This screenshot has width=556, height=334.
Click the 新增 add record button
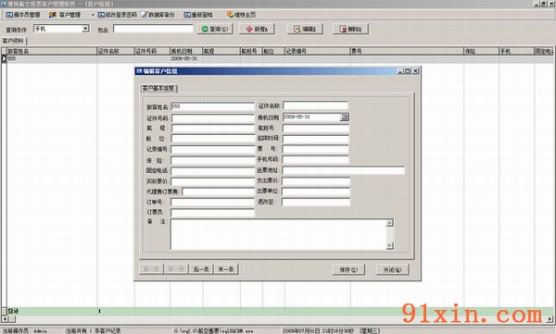258,29
